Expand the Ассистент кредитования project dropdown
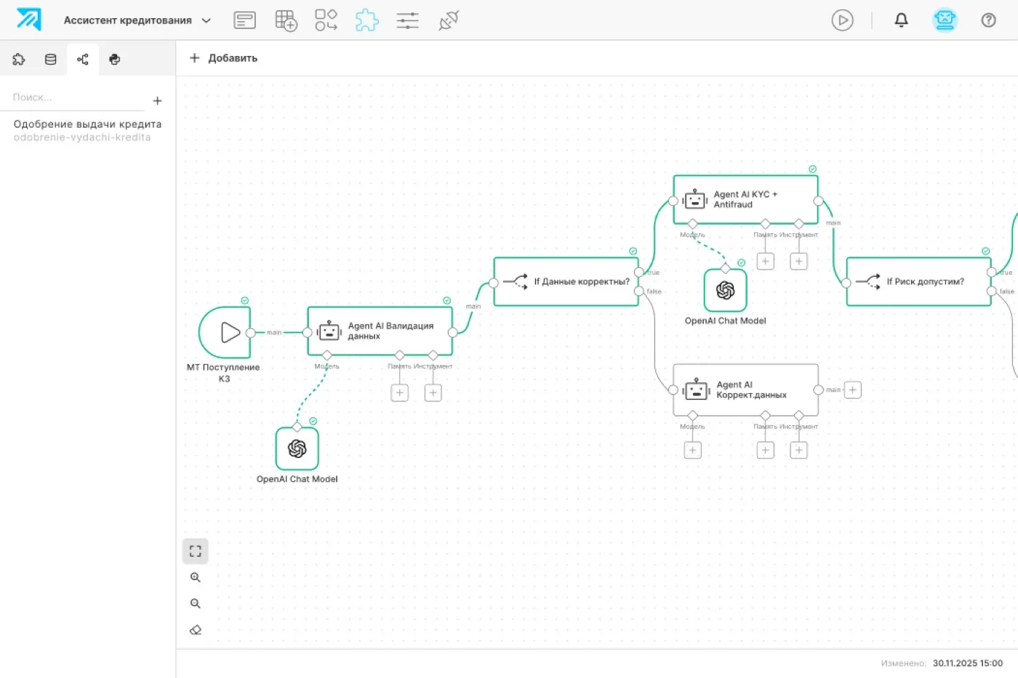1018x678 pixels. click(206, 20)
